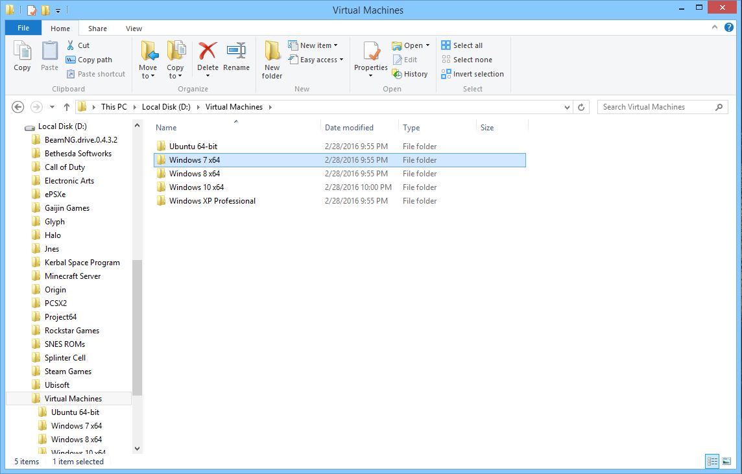This screenshot has width=742, height=474.
Task: Open Customize Quick Access Toolbar dropdown
Action: [x=58, y=10]
